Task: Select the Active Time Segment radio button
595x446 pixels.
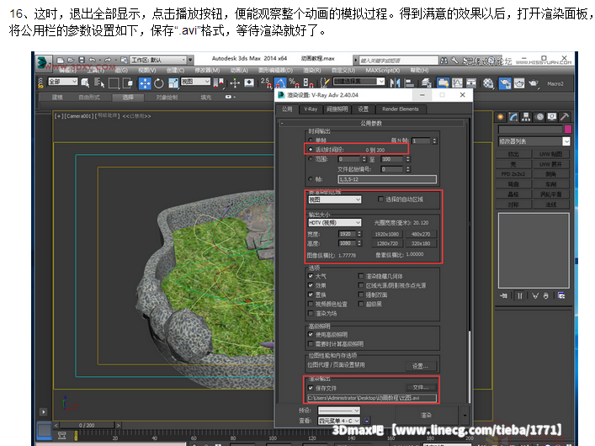Action: (311, 150)
